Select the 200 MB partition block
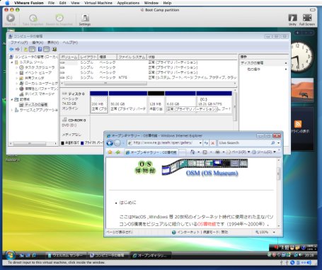 99,103
